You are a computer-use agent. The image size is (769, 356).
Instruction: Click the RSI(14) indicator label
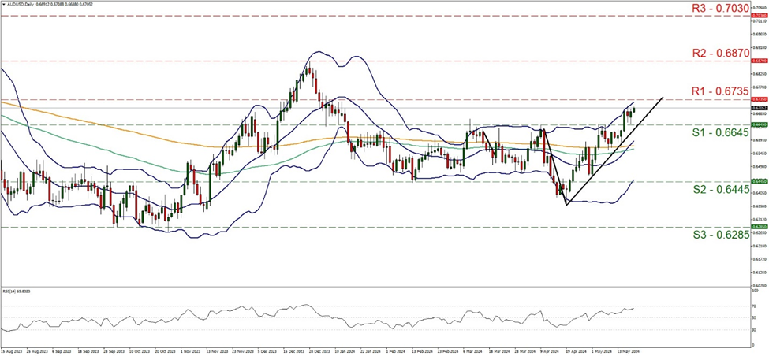coord(17,291)
